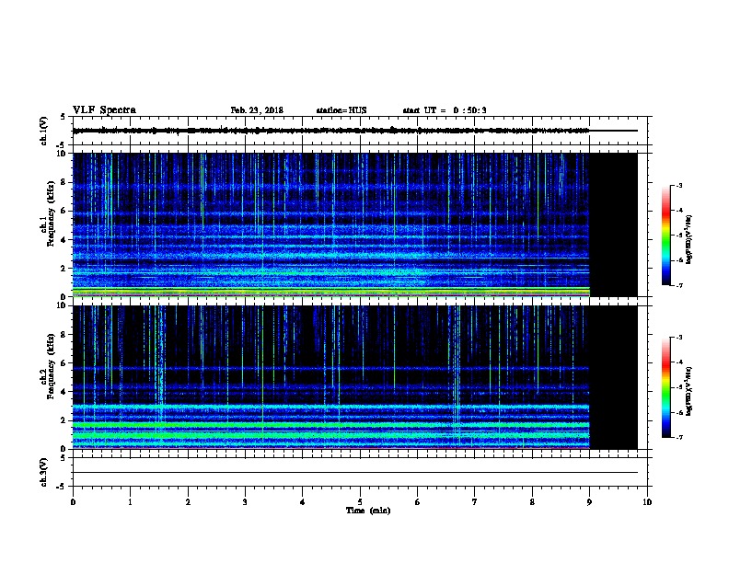The image size is (729, 563).
Task: Click the "ch.1(V)" axis label
Action: pyautogui.click(x=43, y=131)
